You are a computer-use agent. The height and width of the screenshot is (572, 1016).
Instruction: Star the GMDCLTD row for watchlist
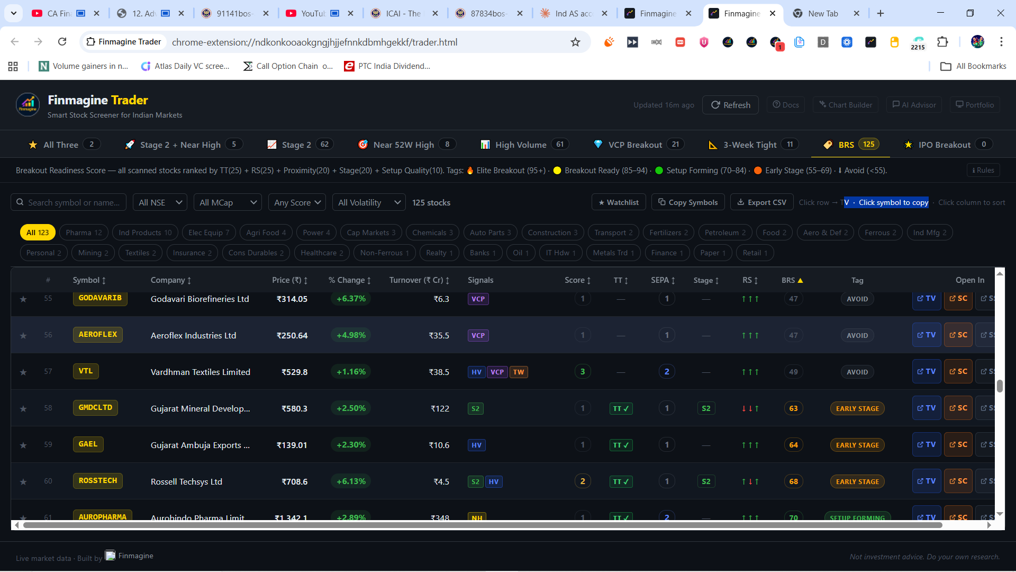[x=23, y=409]
